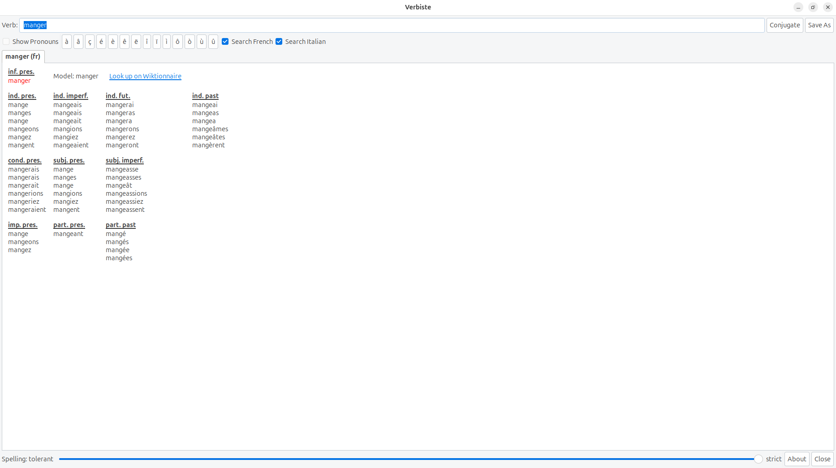Open the Save As dialog
Image resolution: width=836 pixels, height=468 pixels.
[x=819, y=25]
